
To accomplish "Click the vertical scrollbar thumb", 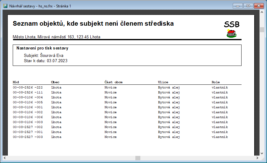I will (x=262, y=30).
